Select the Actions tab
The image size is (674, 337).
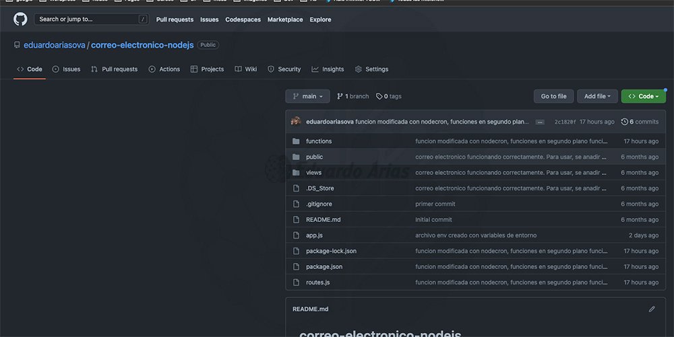coord(164,69)
